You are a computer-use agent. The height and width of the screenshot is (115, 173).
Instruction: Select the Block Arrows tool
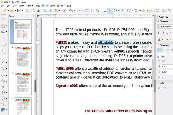pyautogui.click(x=3, y=87)
